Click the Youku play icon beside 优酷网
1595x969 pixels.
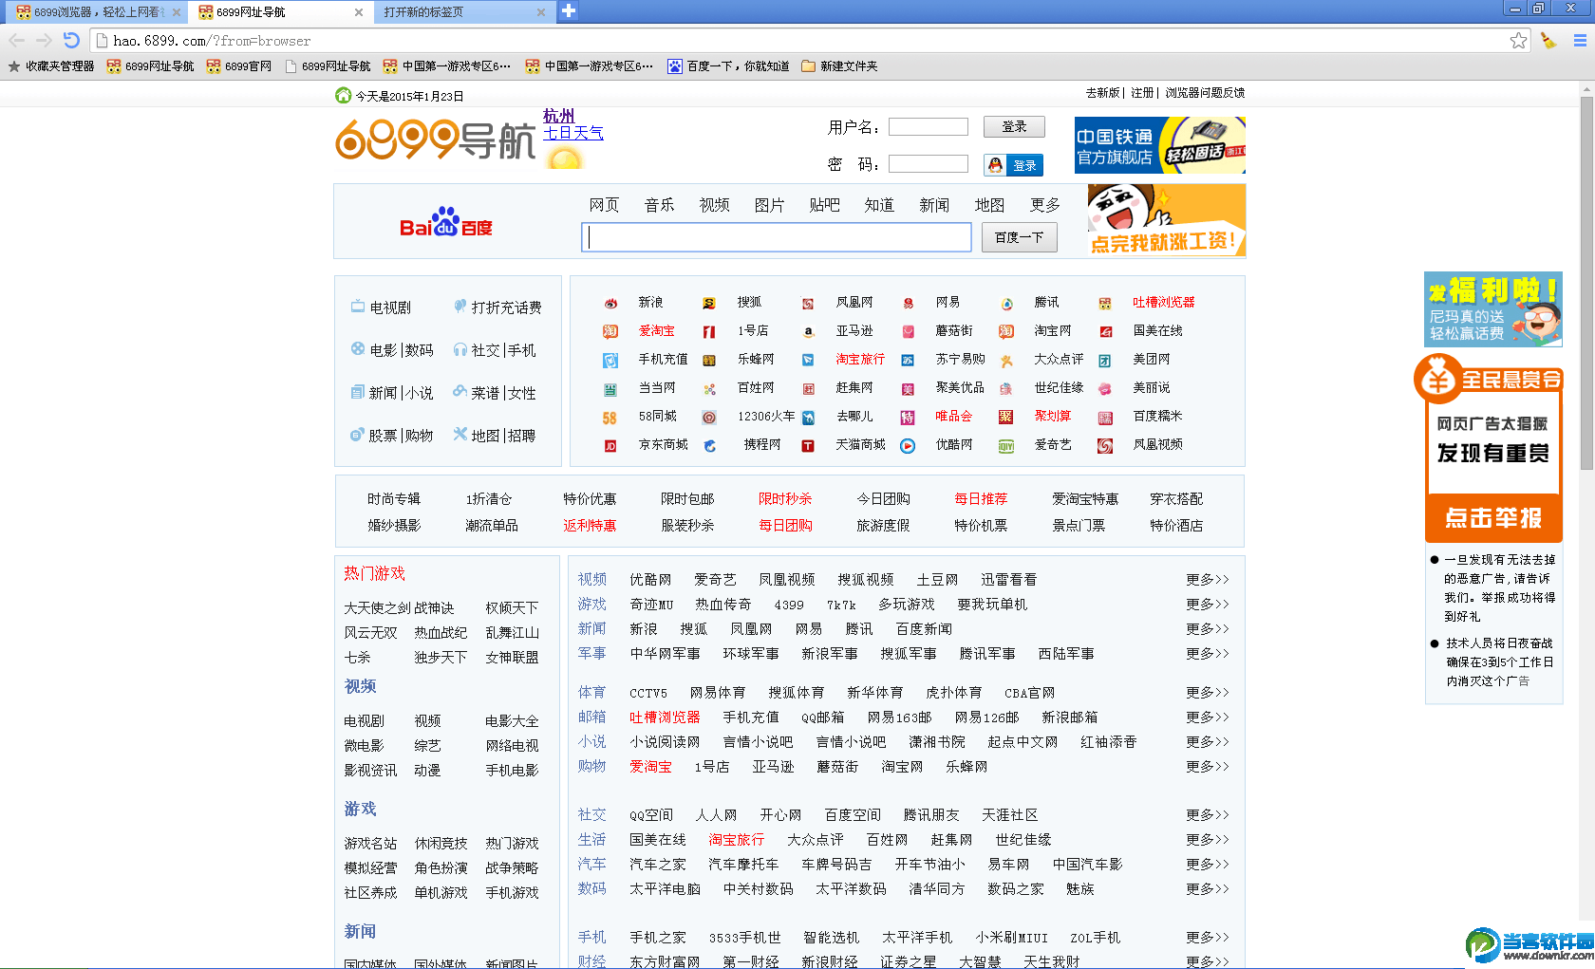pos(908,445)
